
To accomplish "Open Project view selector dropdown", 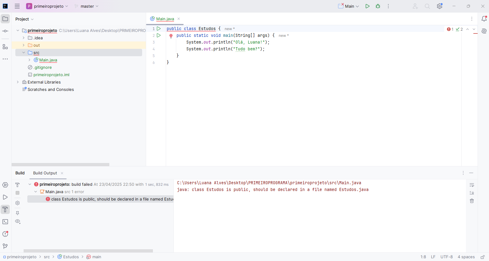I will tap(24, 19).
